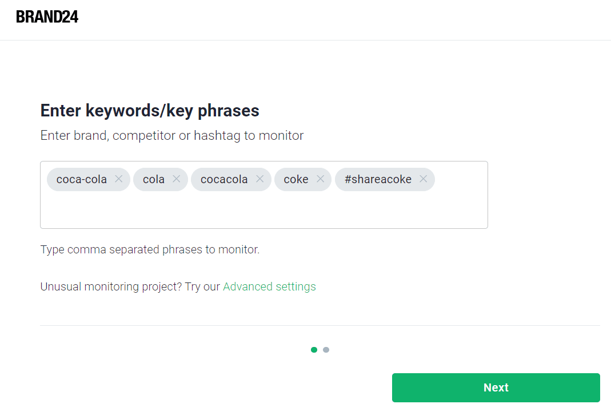Click the Unusual monitoring project text

(111, 286)
